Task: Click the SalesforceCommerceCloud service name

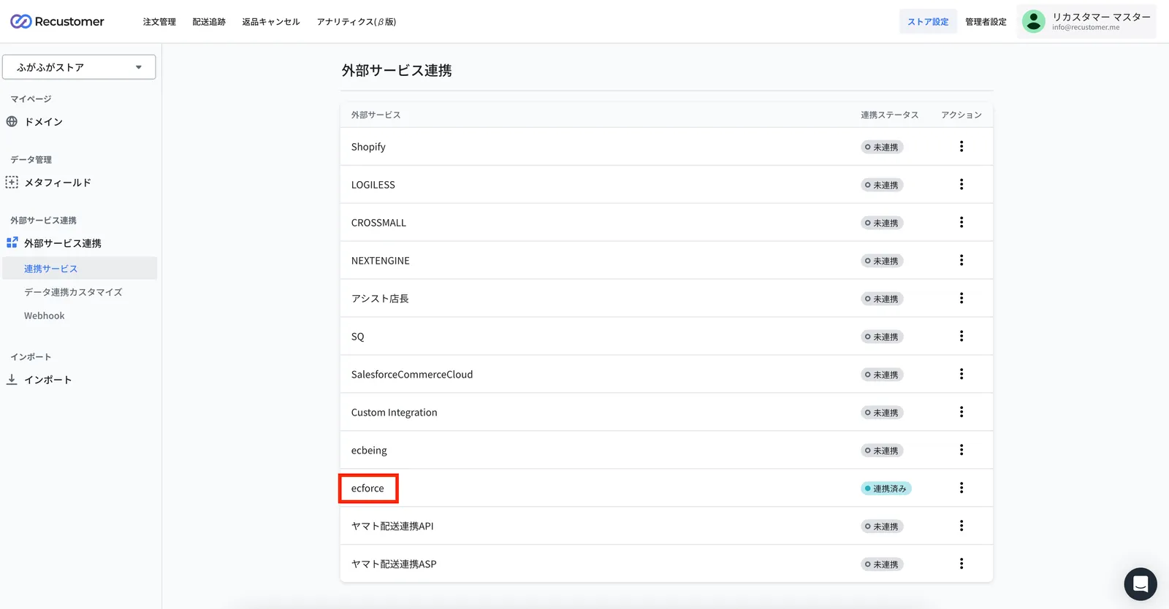Action: 412,375
